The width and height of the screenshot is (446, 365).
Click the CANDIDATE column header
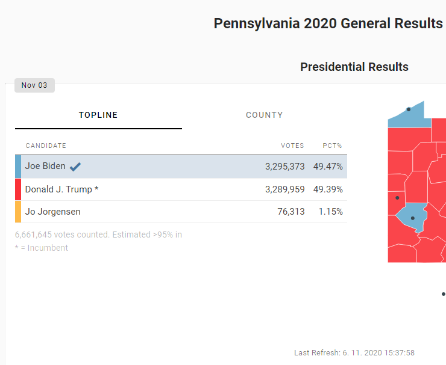click(x=46, y=146)
